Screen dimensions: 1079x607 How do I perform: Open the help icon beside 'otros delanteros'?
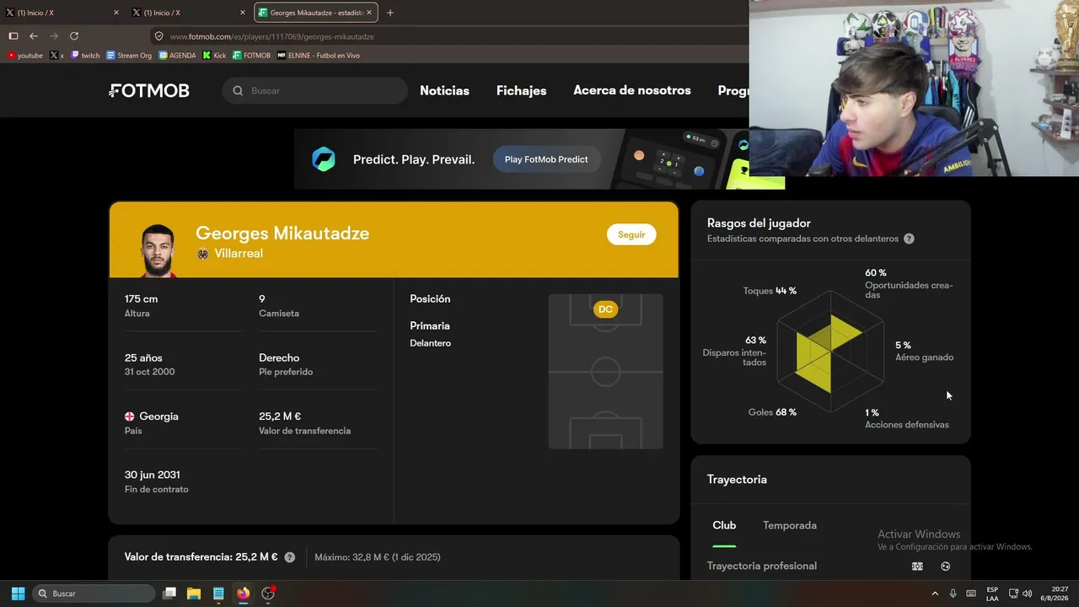(x=909, y=239)
